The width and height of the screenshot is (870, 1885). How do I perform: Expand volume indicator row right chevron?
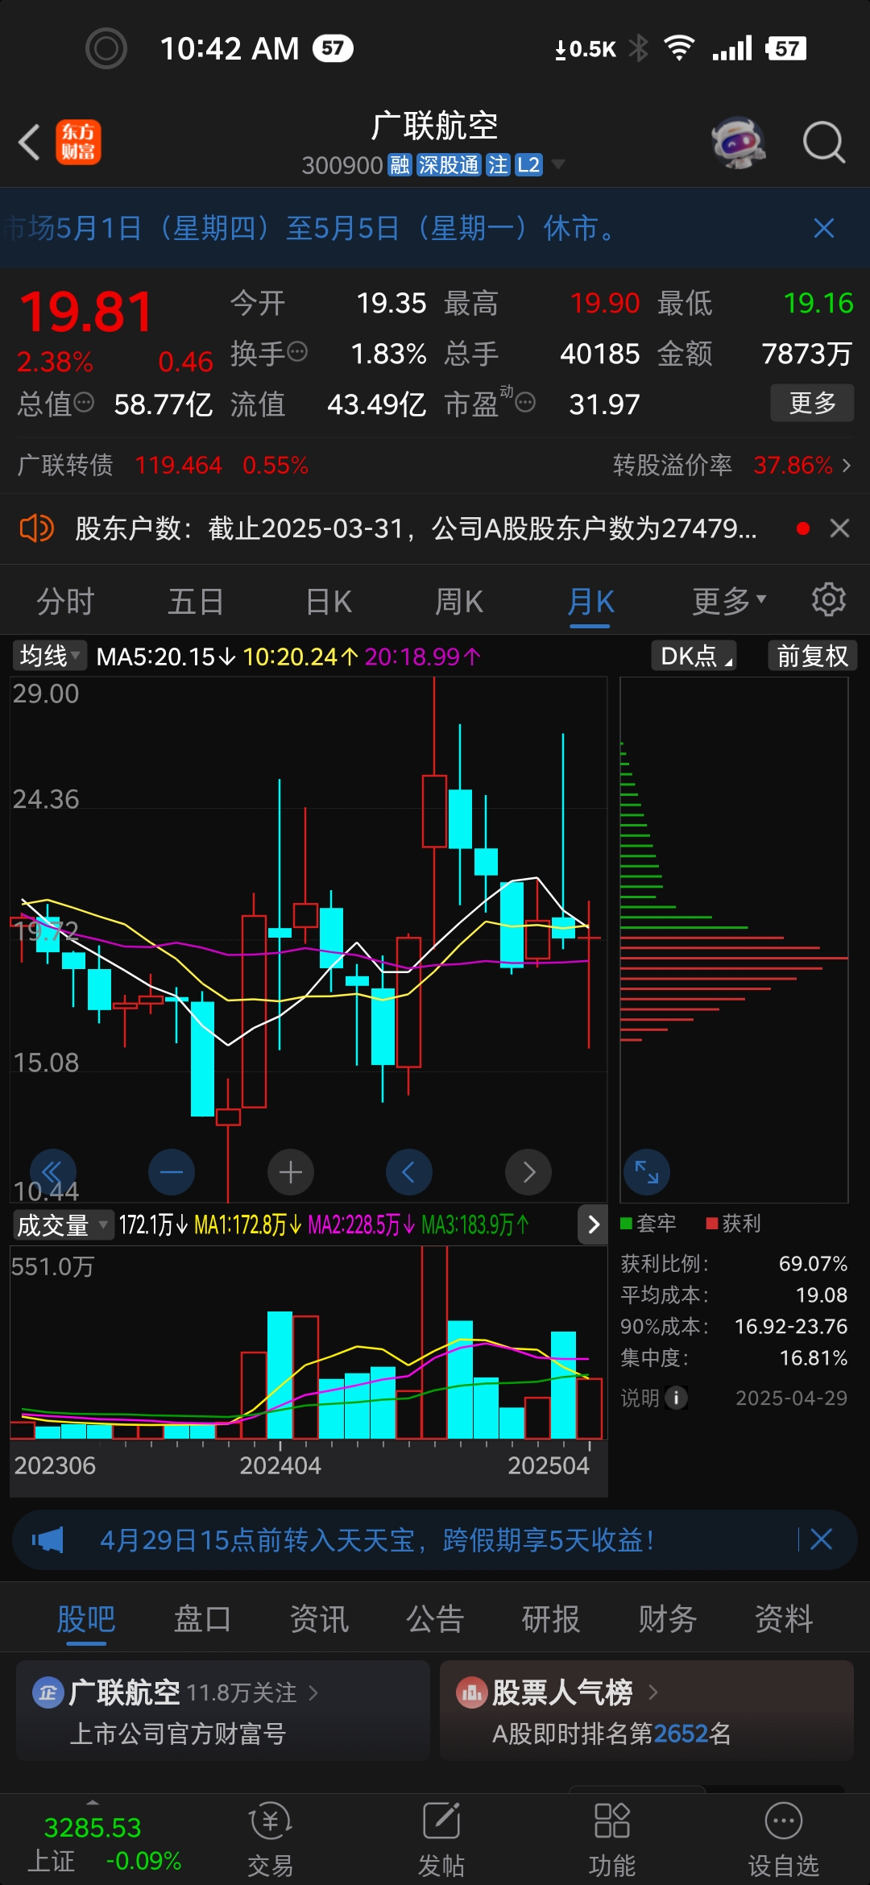(593, 1224)
